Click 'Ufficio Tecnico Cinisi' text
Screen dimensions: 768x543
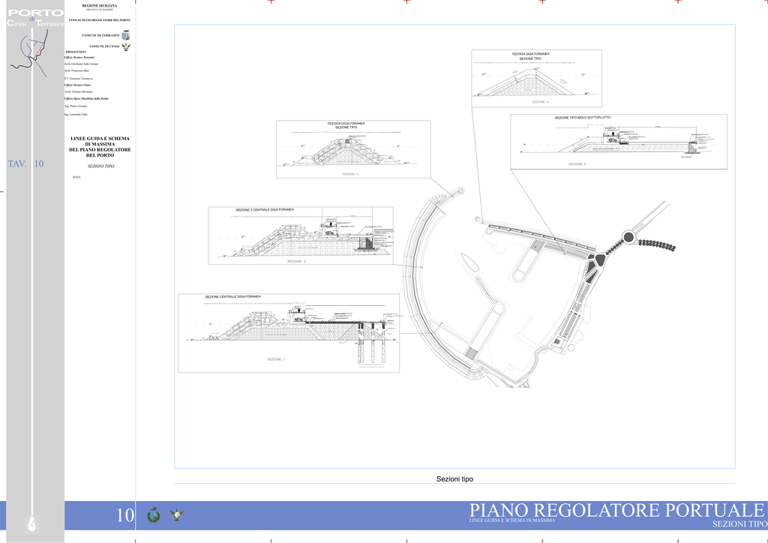tap(77, 85)
